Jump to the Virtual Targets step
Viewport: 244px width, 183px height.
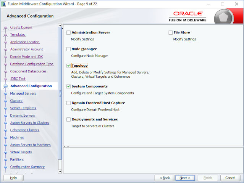coord(21,152)
